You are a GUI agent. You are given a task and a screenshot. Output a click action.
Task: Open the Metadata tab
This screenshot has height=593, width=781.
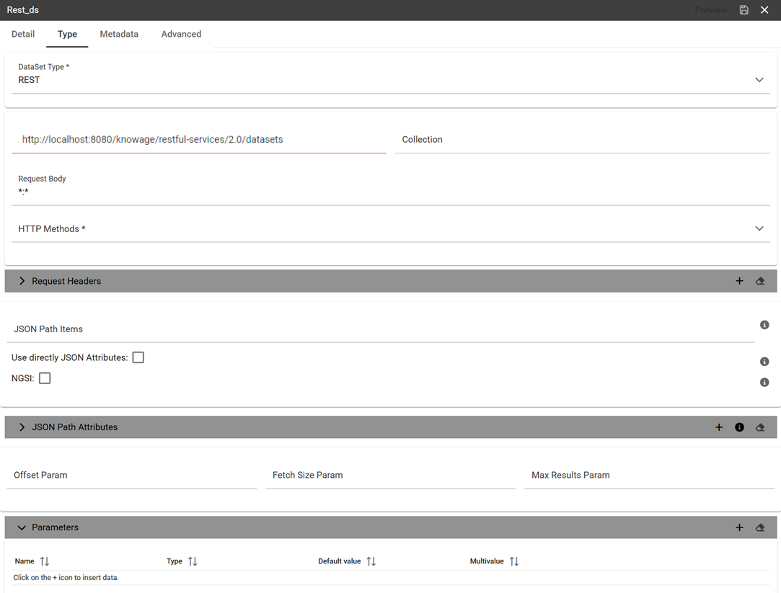pyautogui.click(x=119, y=34)
